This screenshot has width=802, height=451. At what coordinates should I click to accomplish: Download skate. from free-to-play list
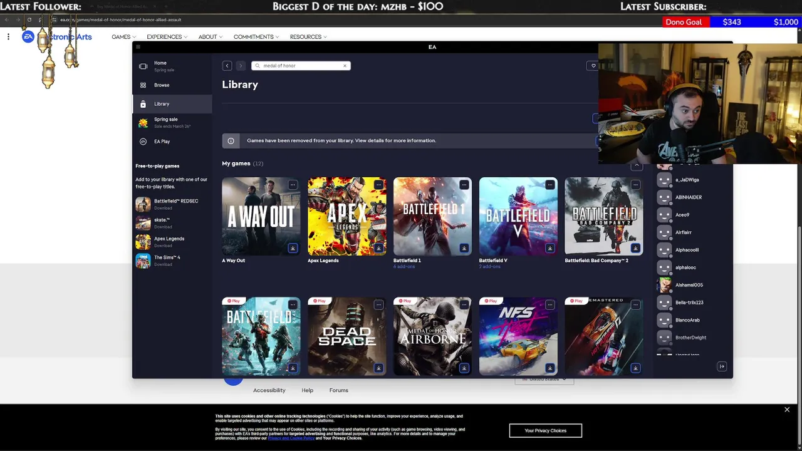click(x=163, y=227)
